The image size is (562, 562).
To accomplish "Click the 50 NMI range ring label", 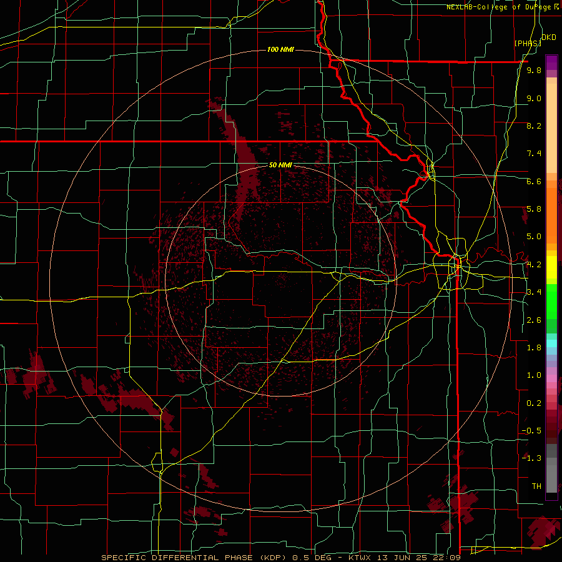I will click(280, 165).
